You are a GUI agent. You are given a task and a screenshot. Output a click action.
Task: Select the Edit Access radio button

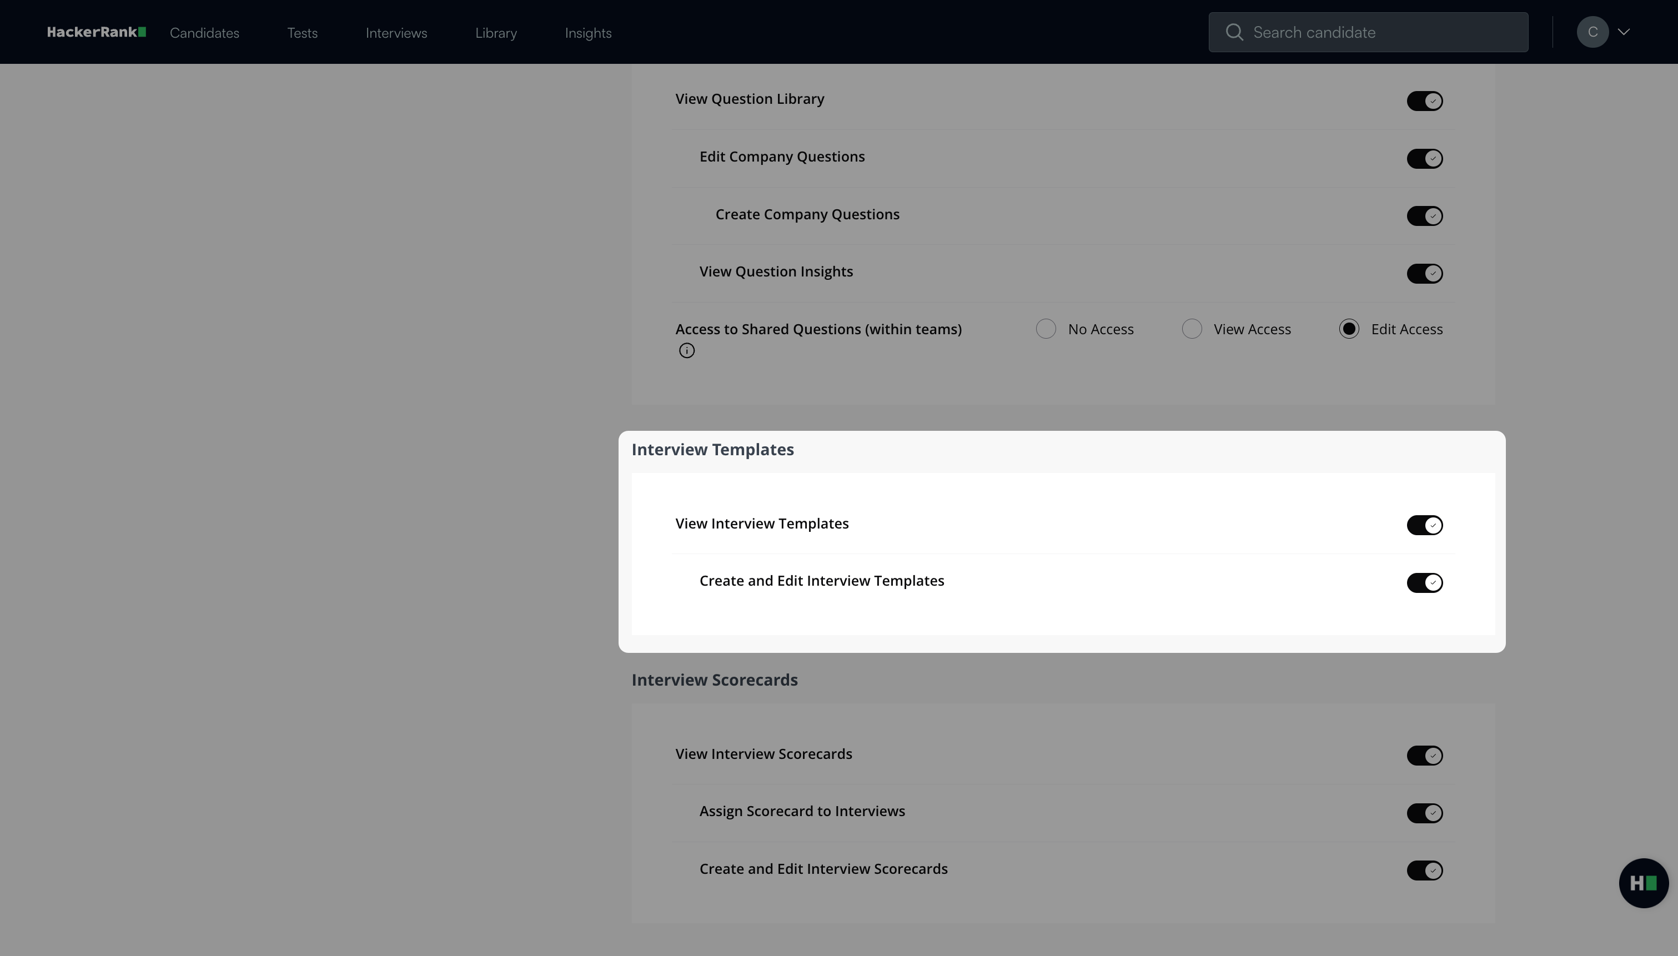(1349, 329)
